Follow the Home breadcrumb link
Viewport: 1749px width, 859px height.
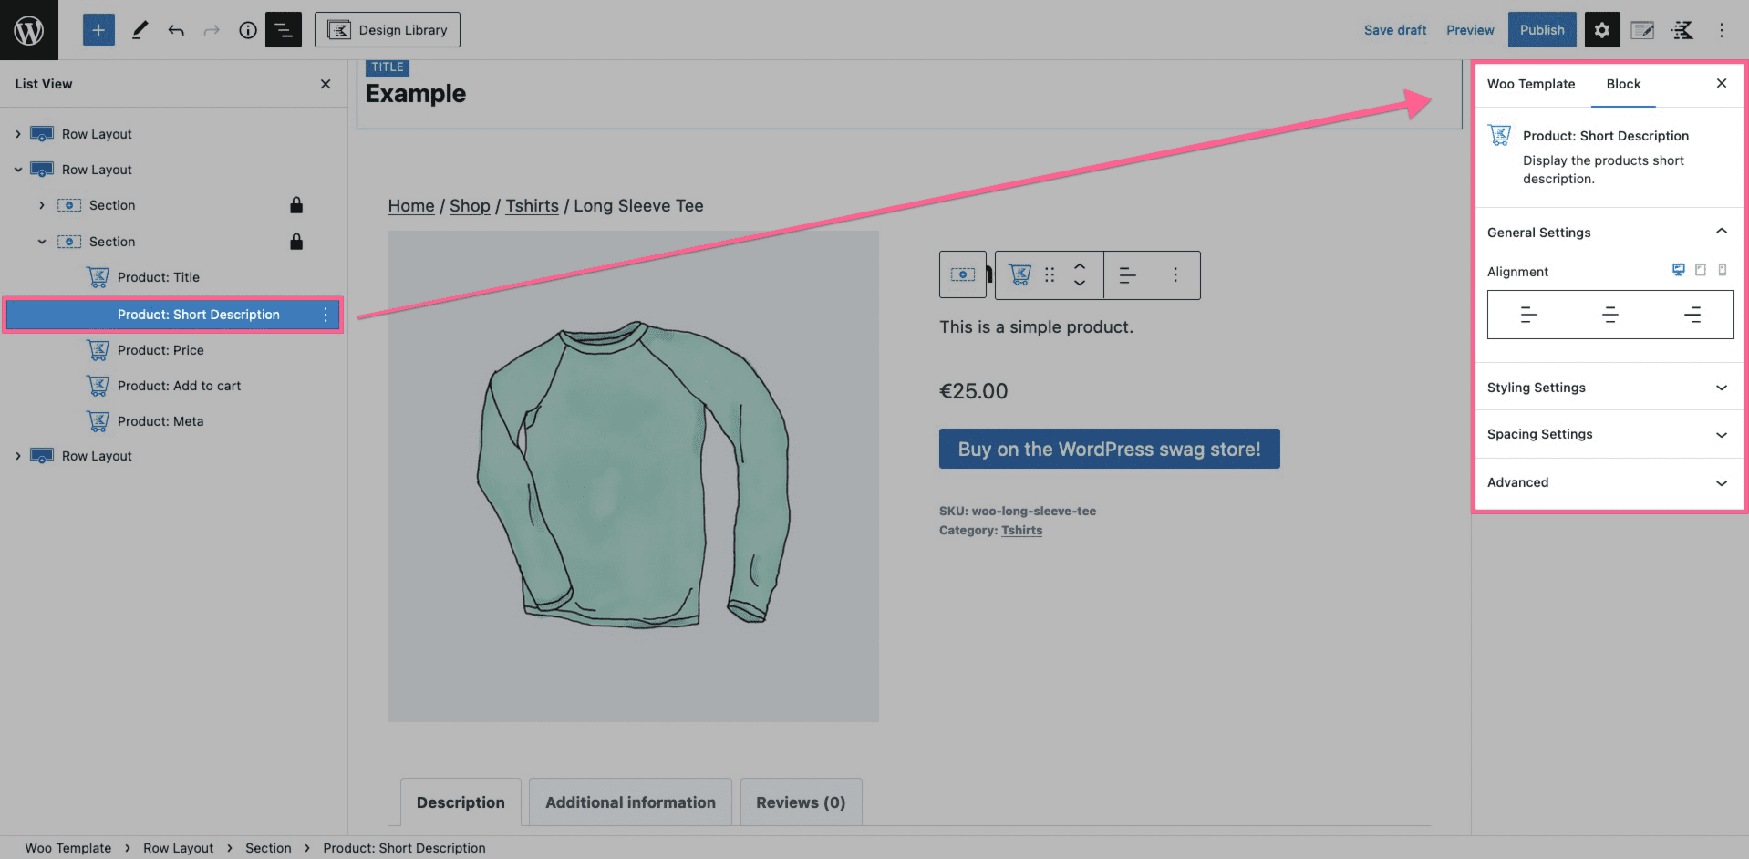pos(411,206)
